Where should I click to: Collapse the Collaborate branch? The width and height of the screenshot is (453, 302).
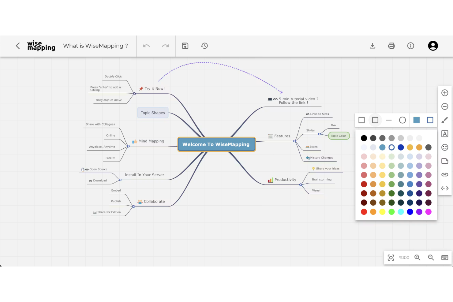tap(134, 207)
